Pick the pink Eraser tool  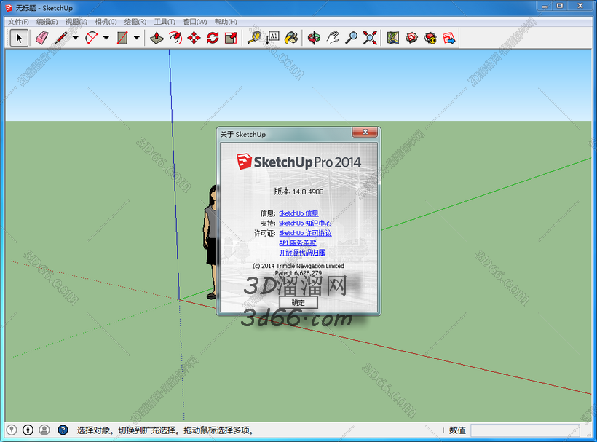(x=42, y=38)
